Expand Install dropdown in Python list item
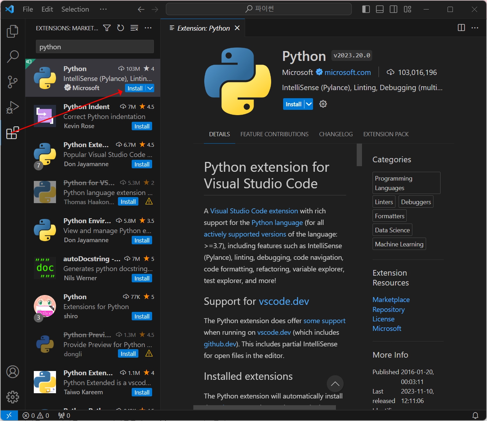This screenshot has width=487, height=421. 150,88
